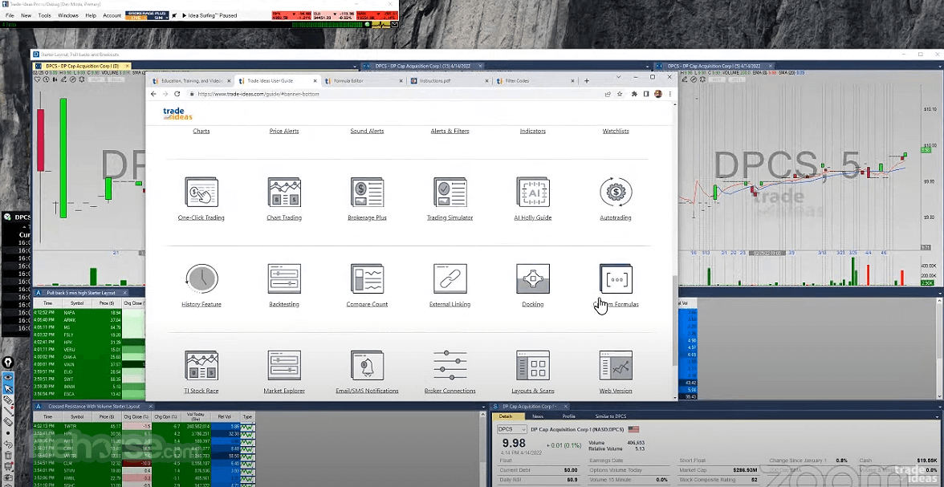This screenshot has width=944, height=487.
Task: Select the Profile tab in details panel
Action: (x=569, y=416)
